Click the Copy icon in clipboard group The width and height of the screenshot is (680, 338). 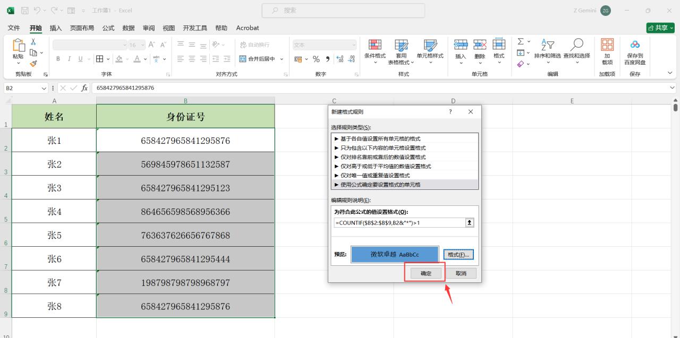click(33, 53)
